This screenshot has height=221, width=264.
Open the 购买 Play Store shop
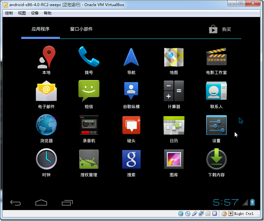(220, 29)
